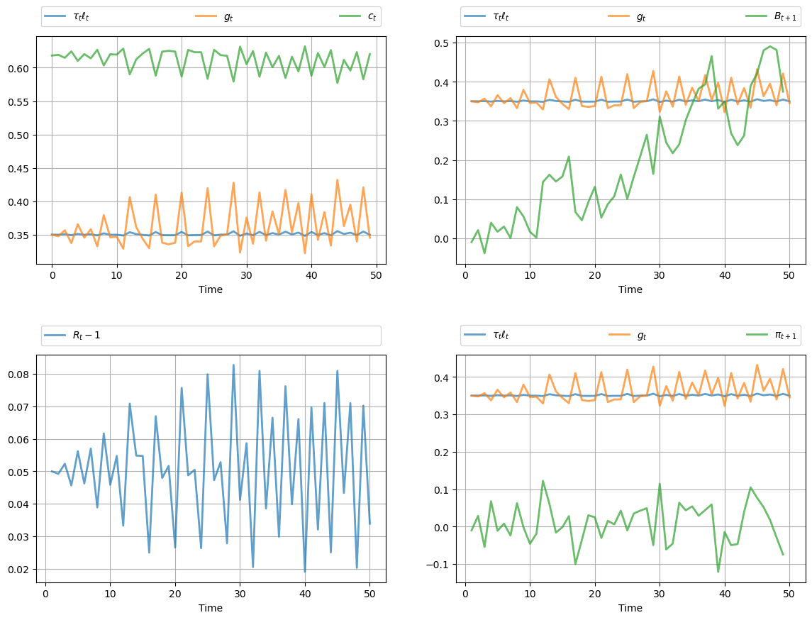
Task: Click the blue R_t − 1 legend line swatch
Action: (55, 335)
